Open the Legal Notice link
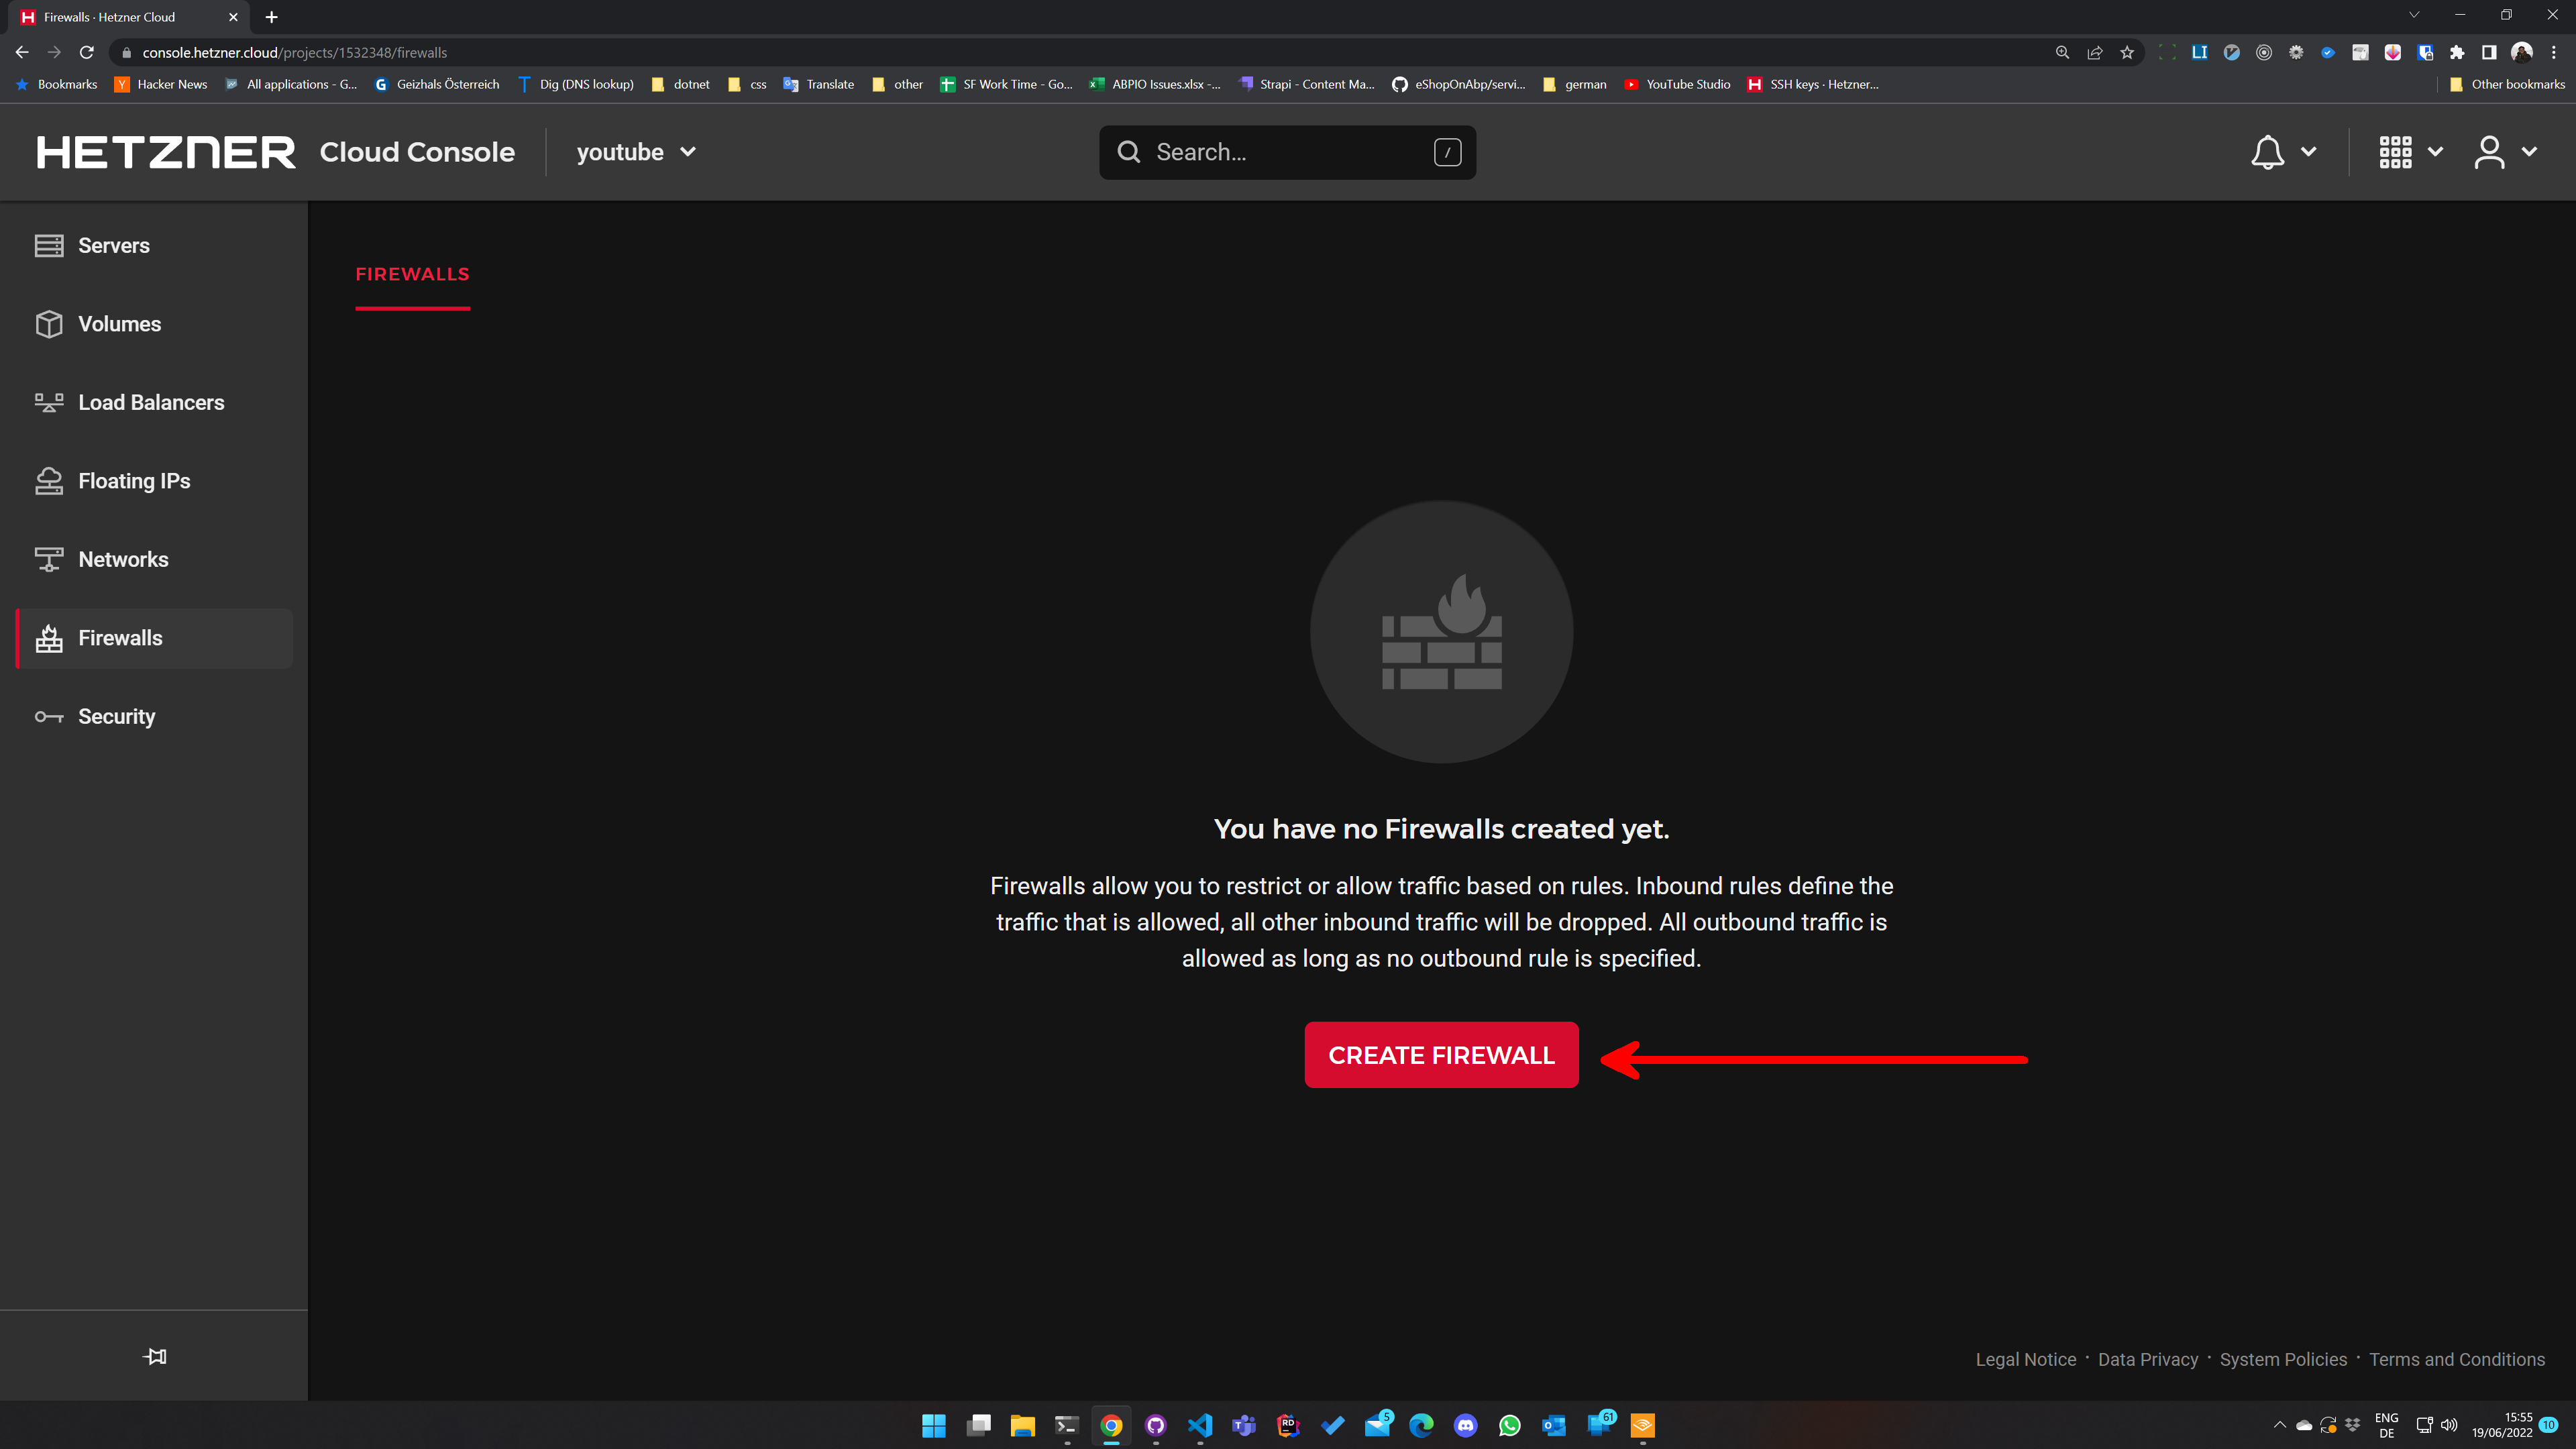 click(x=2025, y=1359)
